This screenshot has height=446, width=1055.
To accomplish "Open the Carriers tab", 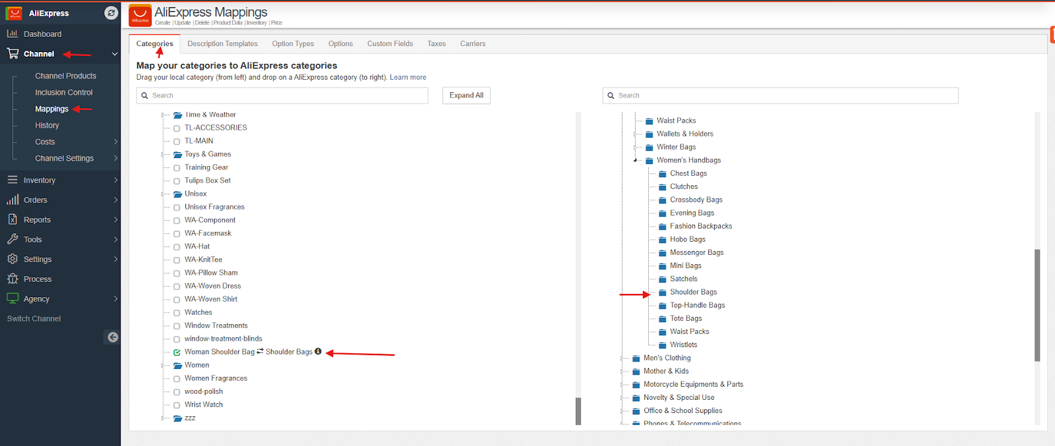I will pyautogui.click(x=473, y=43).
